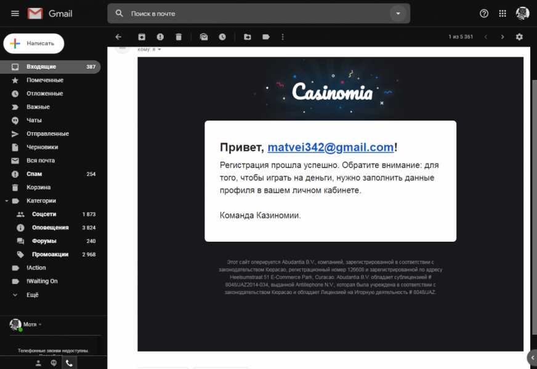Click the Написать compose button
537x369 pixels.
point(33,44)
